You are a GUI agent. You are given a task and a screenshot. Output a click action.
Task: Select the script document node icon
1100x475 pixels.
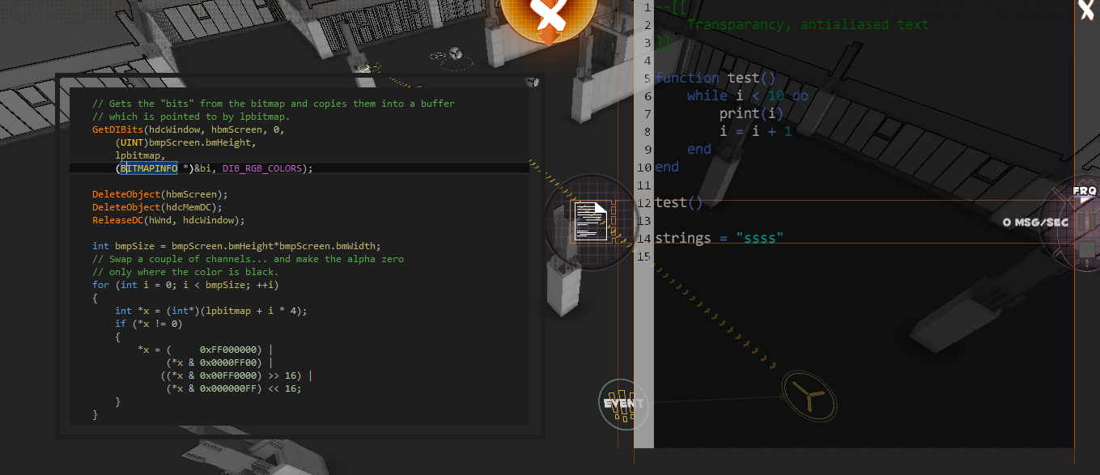590,222
